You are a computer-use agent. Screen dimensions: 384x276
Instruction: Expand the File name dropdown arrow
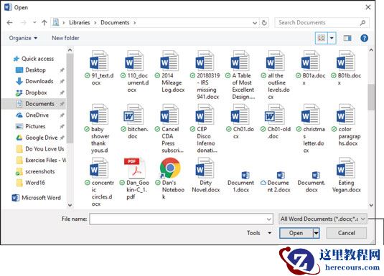point(268,219)
